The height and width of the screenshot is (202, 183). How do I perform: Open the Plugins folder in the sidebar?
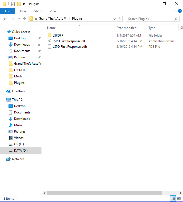point(19,83)
